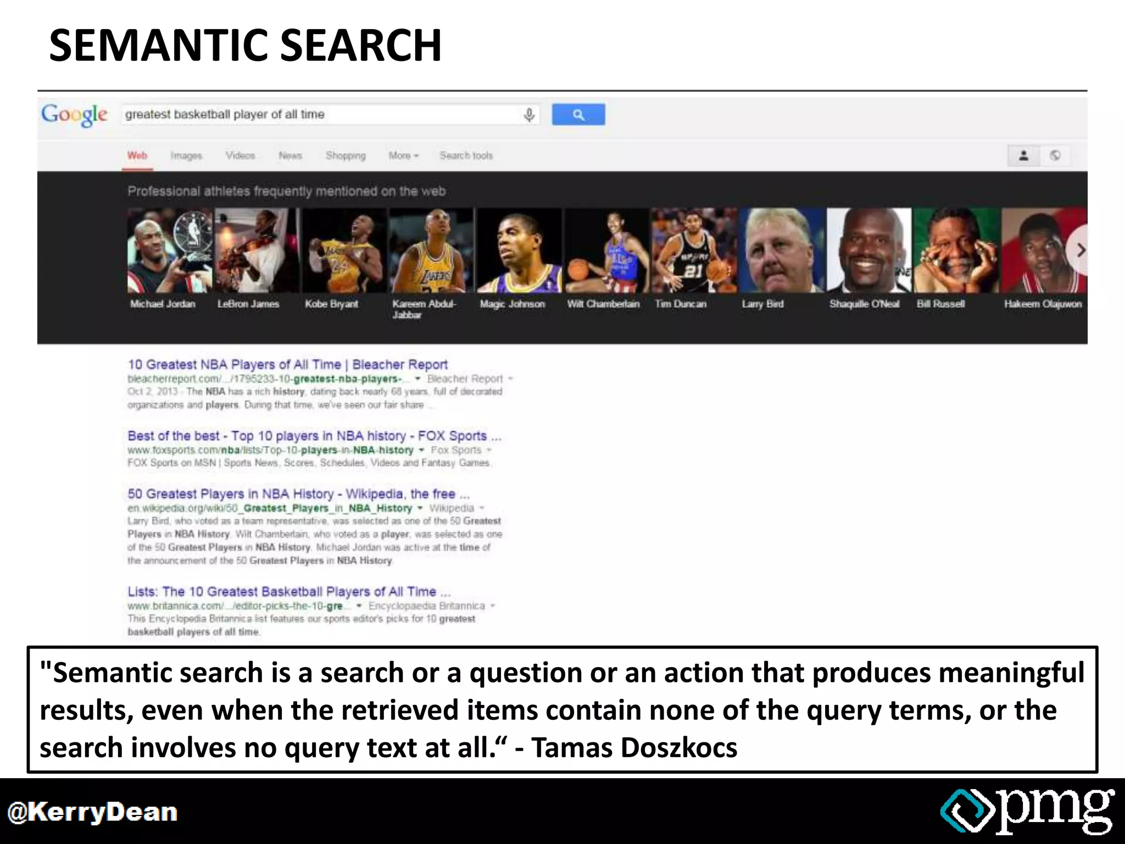Click the blue magnifier search button
1125x844 pixels.
click(578, 114)
